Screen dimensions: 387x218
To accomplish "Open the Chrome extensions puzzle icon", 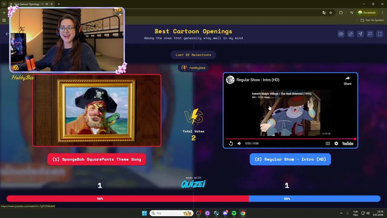I will (341, 13).
